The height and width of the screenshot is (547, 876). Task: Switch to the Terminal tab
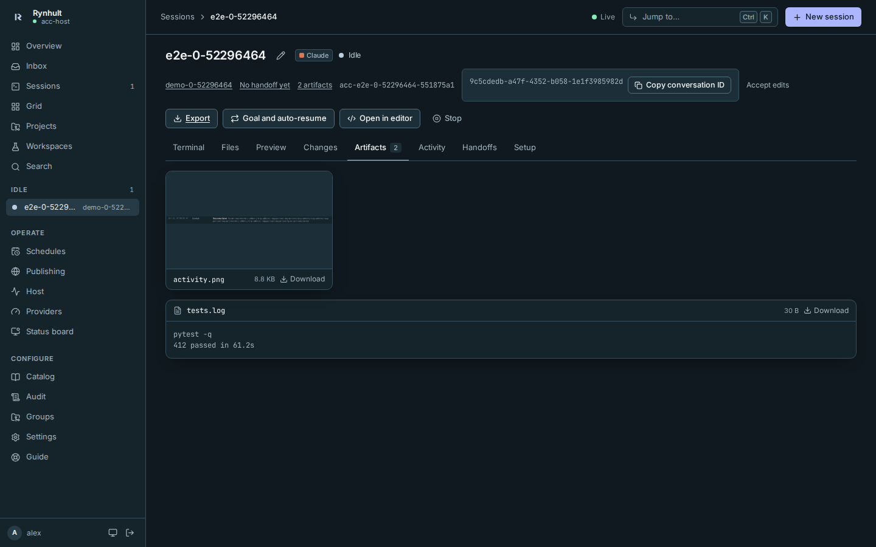click(x=189, y=148)
